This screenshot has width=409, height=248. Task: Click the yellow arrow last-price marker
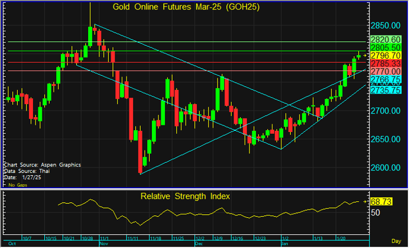[366, 55]
